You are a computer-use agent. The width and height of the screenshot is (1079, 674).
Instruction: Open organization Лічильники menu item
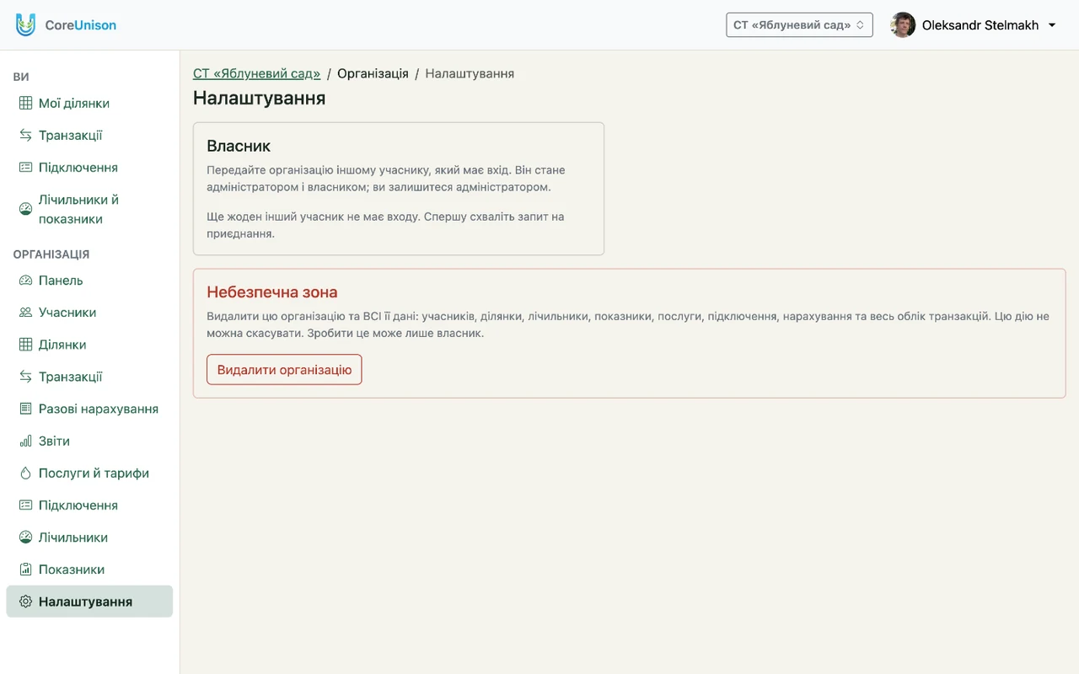(x=89, y=538)
